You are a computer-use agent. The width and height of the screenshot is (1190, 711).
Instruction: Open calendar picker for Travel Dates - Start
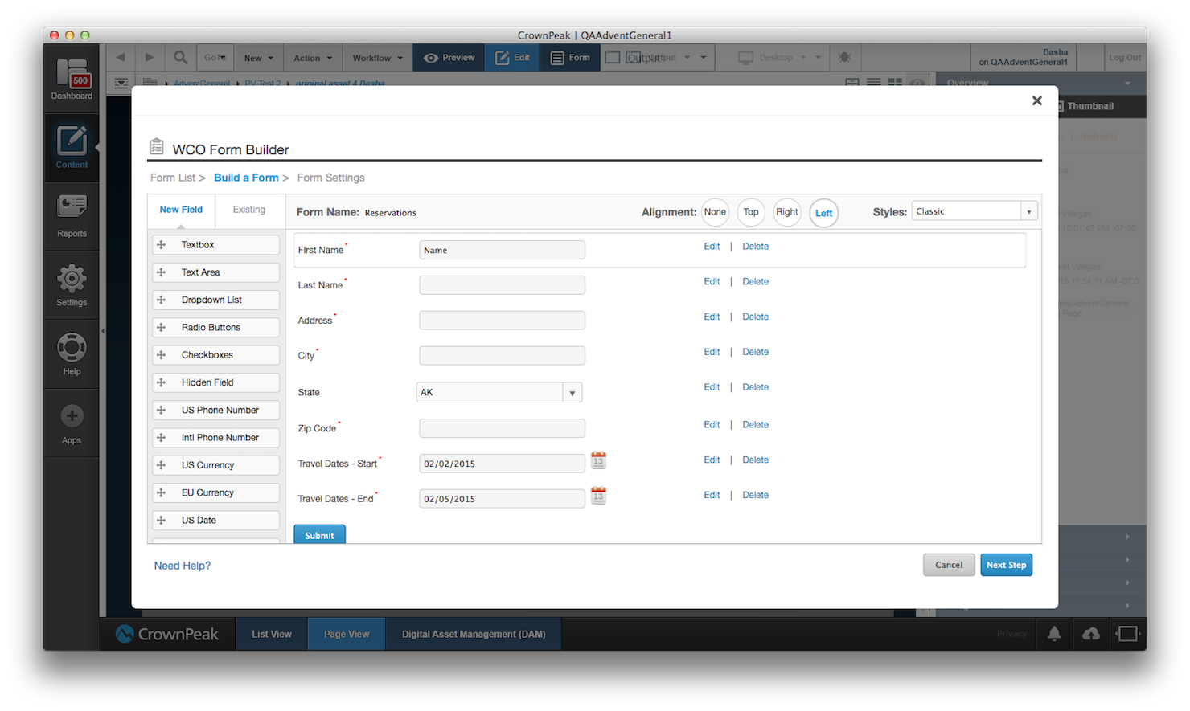(598, 460)
